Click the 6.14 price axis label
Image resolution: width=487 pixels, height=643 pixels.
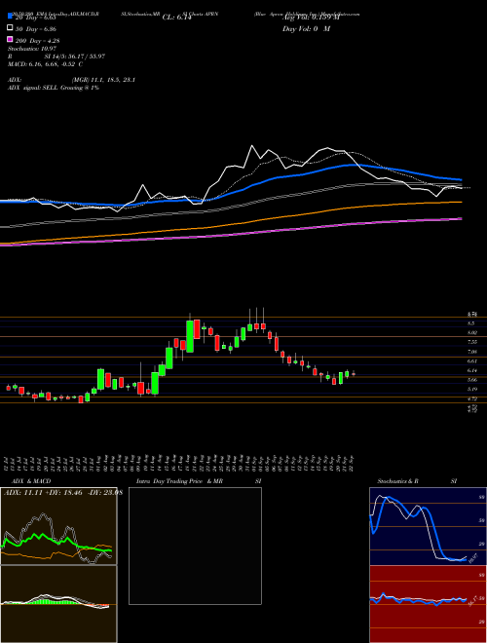(472, 371)
